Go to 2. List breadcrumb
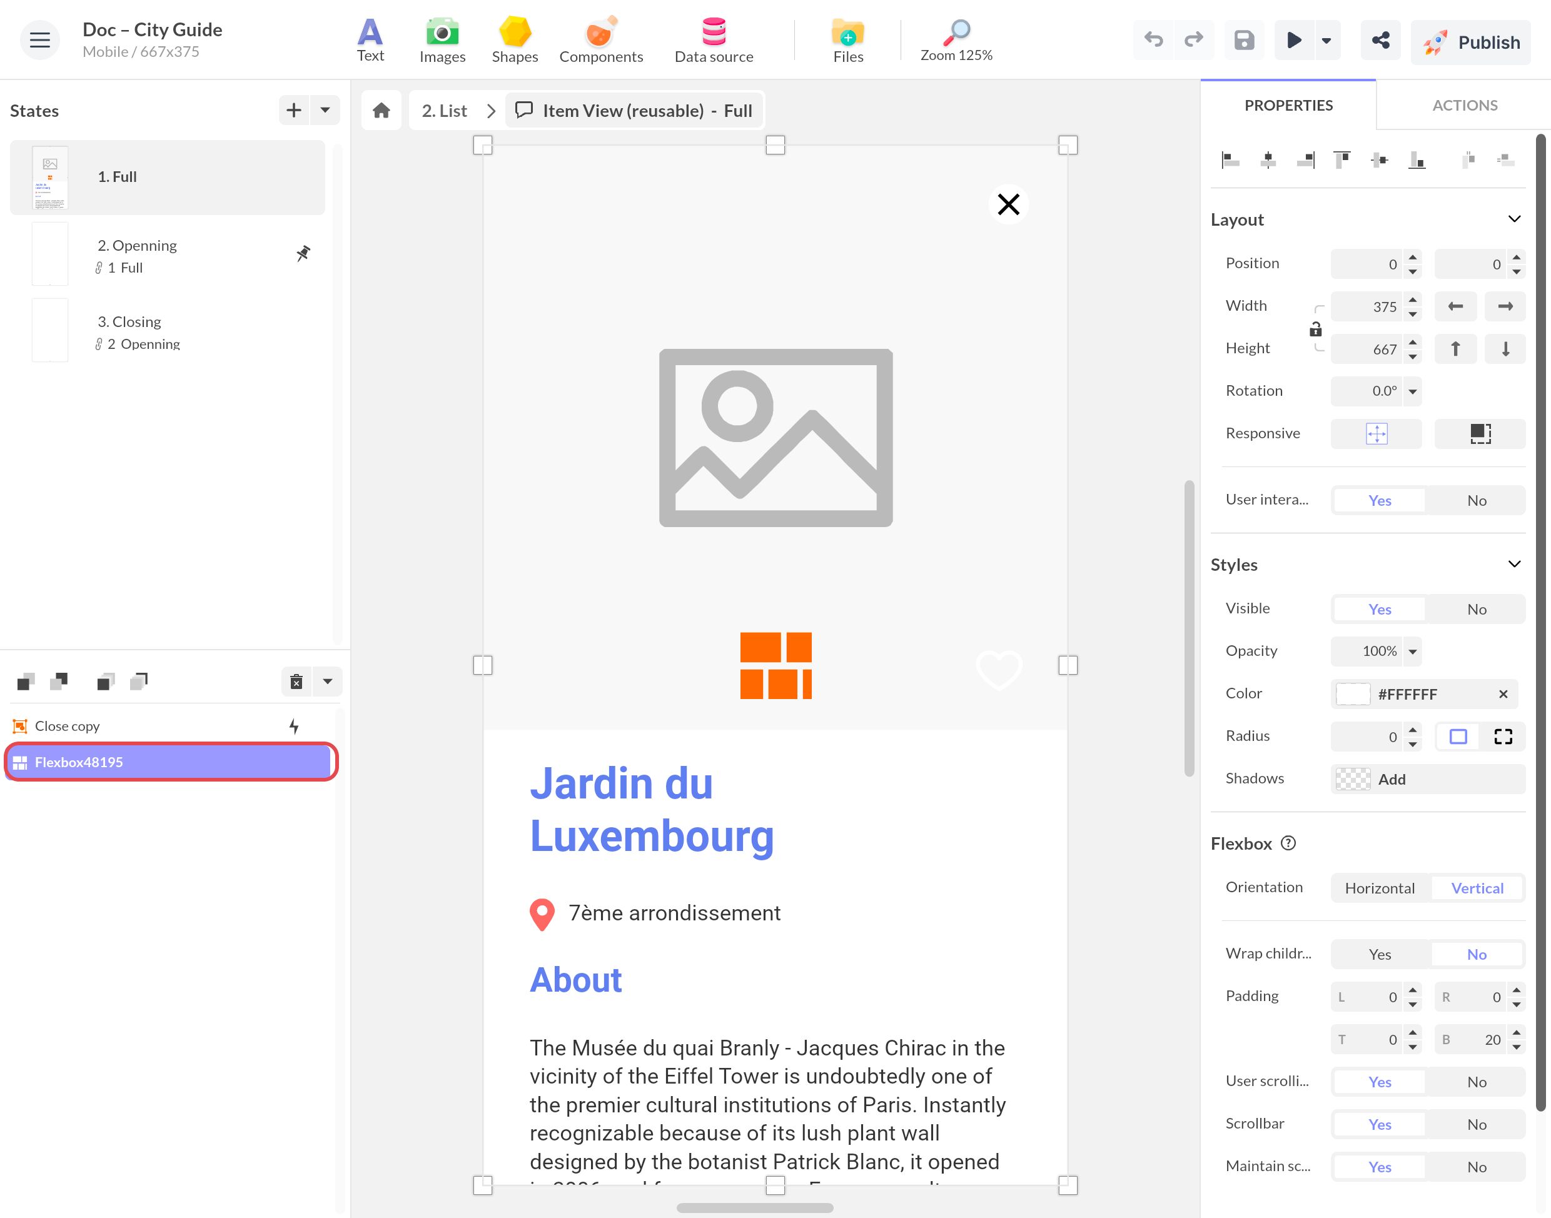The image size is (1551, 1218). 444,111
